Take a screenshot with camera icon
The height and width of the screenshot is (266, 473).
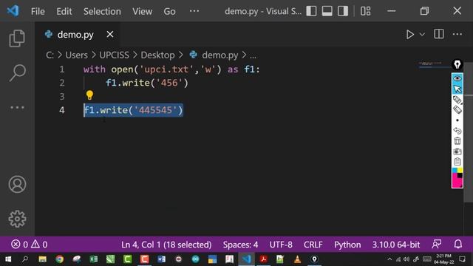pyautogui.click(x=457, y=151)
